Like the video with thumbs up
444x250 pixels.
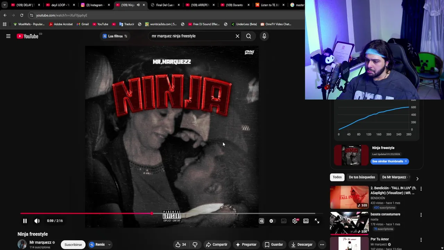pos(181,244)
